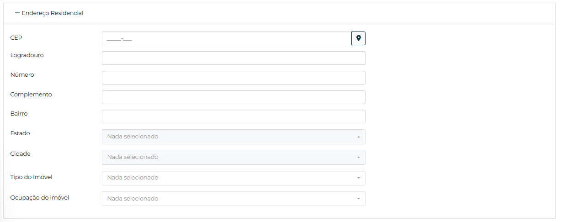Click the Logradouro label text
562x222 pixels.
point(27,55)
